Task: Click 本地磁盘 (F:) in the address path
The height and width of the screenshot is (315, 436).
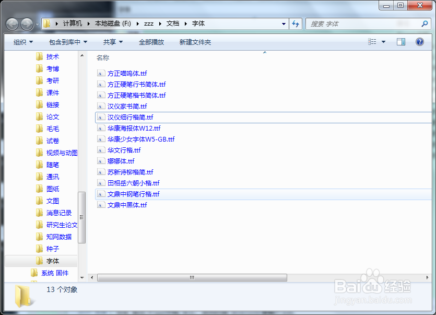Action: click(113, 24)
